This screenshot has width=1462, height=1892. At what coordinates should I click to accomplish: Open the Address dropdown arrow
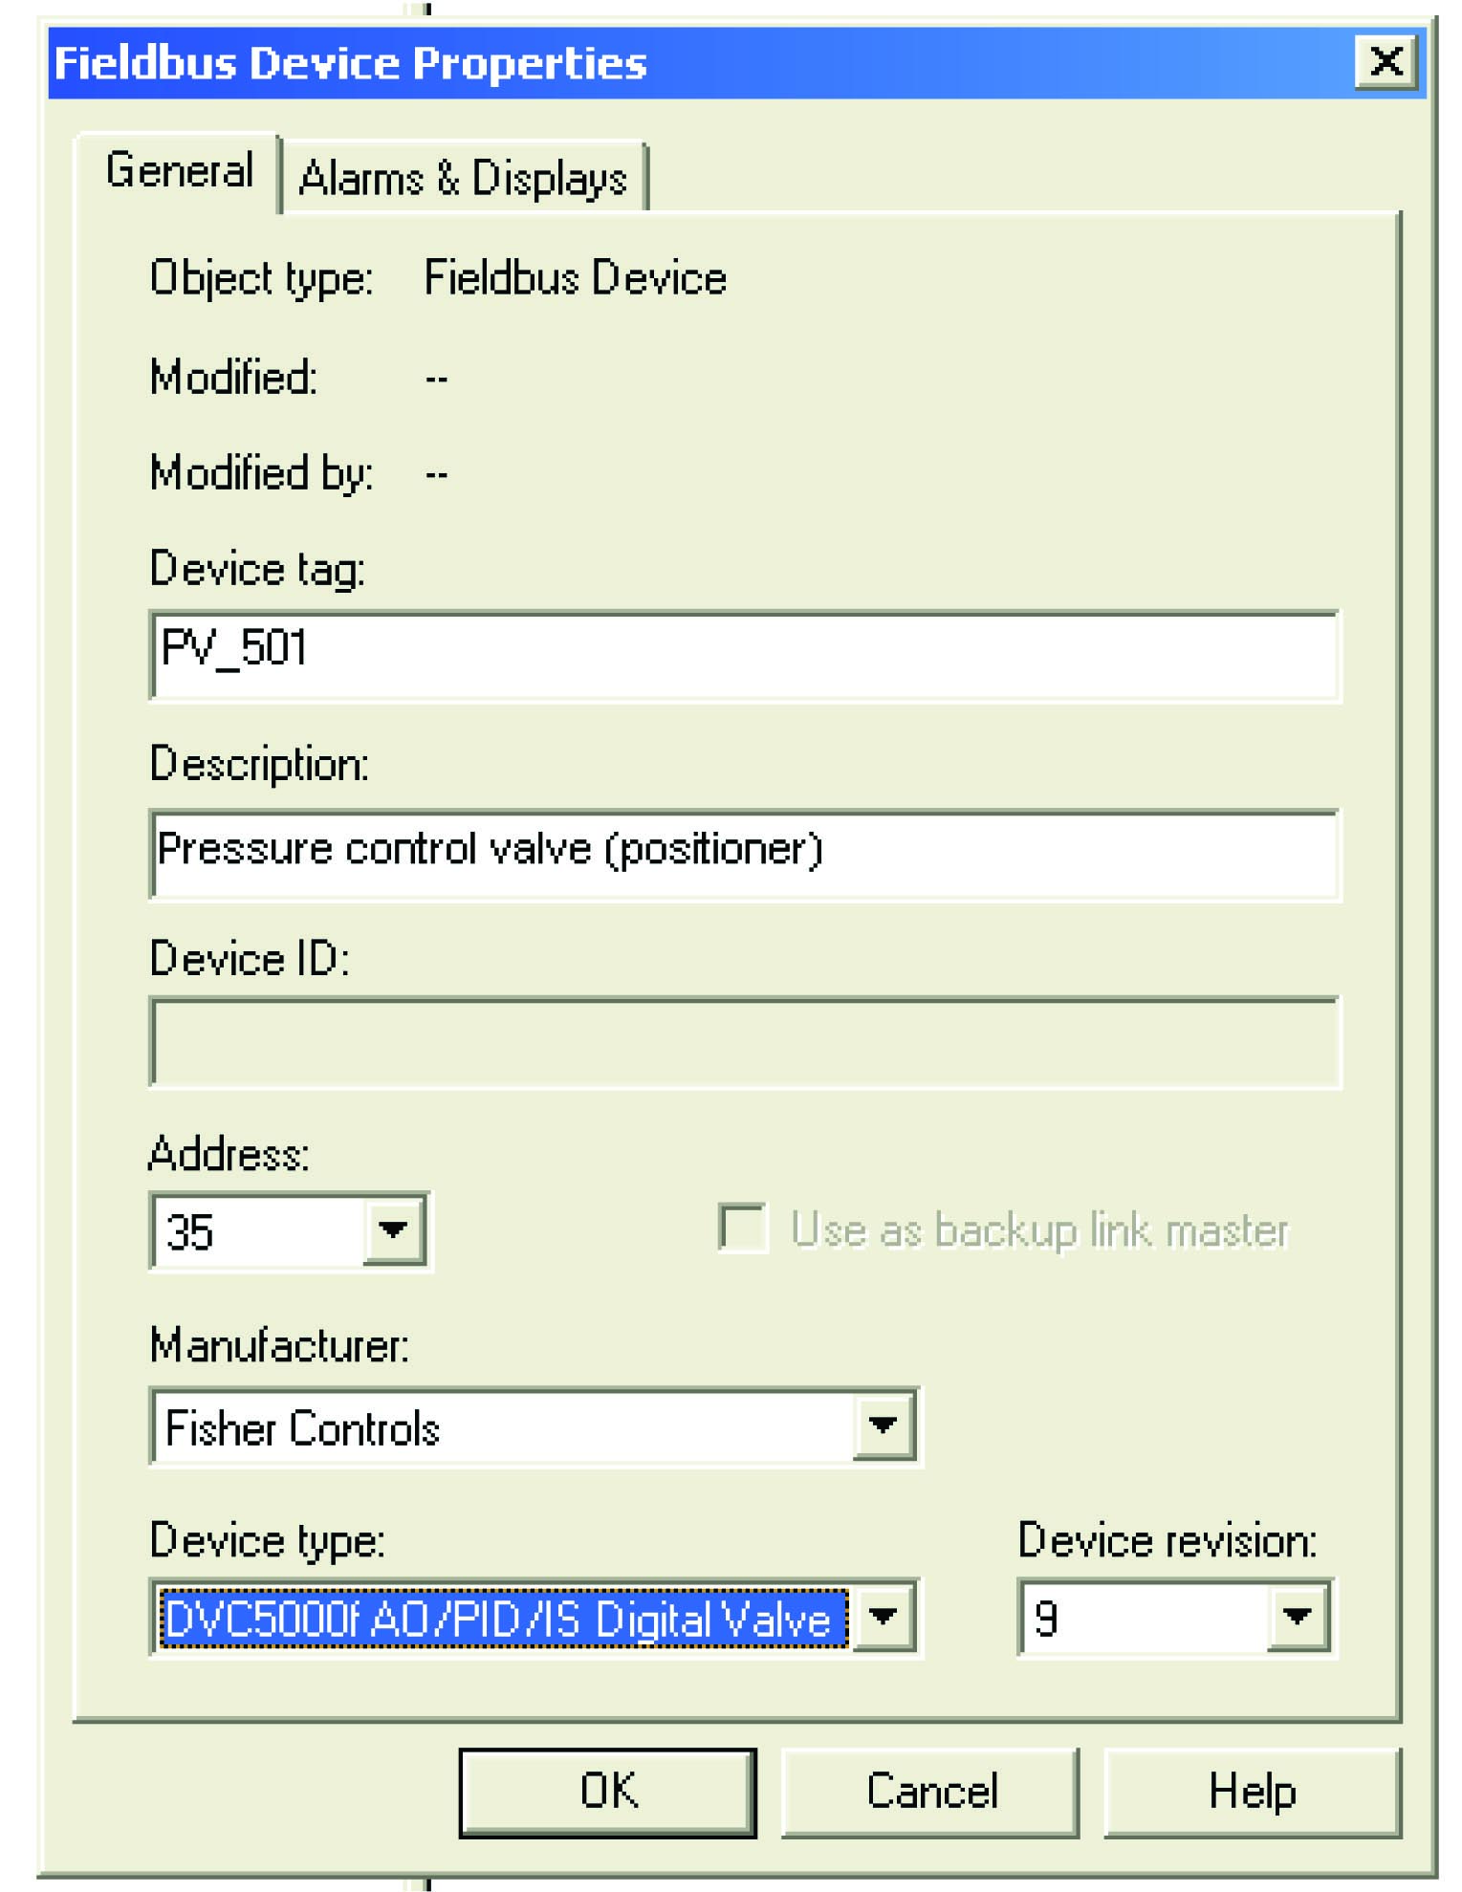[x=394, y=1230]
